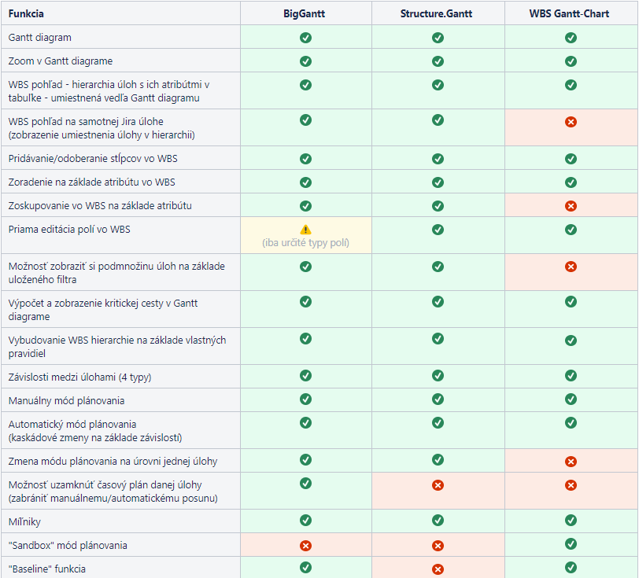The image size is (639, 578).
Task: Click "Vybudovanie WBS hierarchie" row label
Action: pos(117,347)
